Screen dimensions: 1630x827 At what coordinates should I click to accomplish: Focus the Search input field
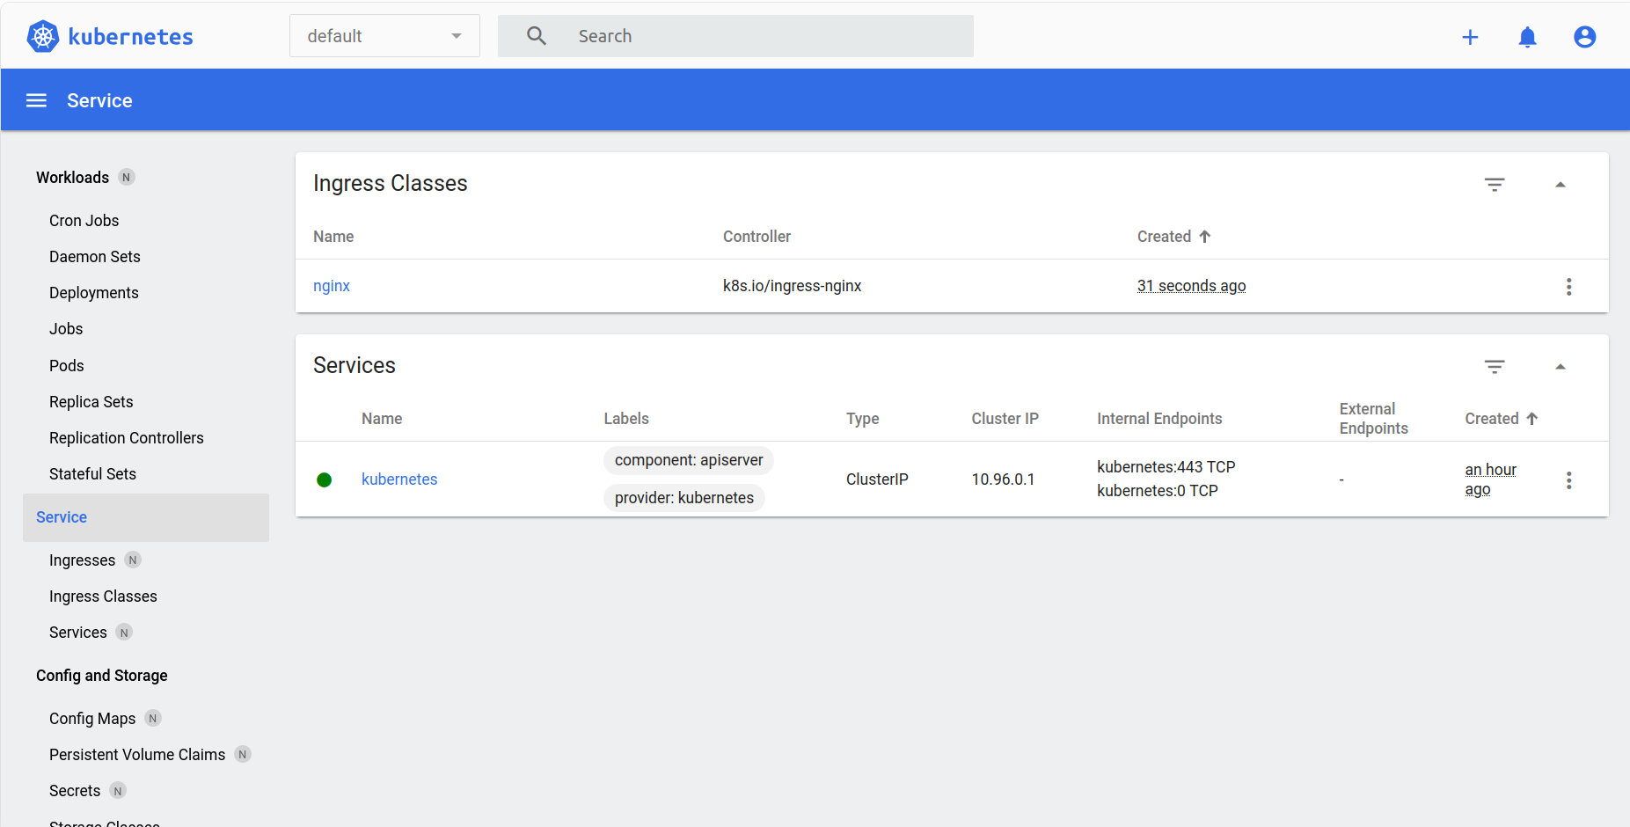point(735,36)
